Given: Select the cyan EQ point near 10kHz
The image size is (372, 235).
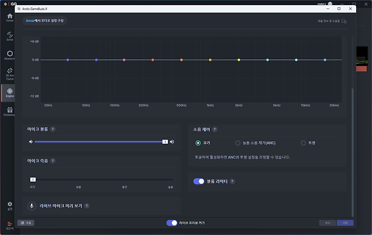Looking at the screenshot, I should coord(296,60).
